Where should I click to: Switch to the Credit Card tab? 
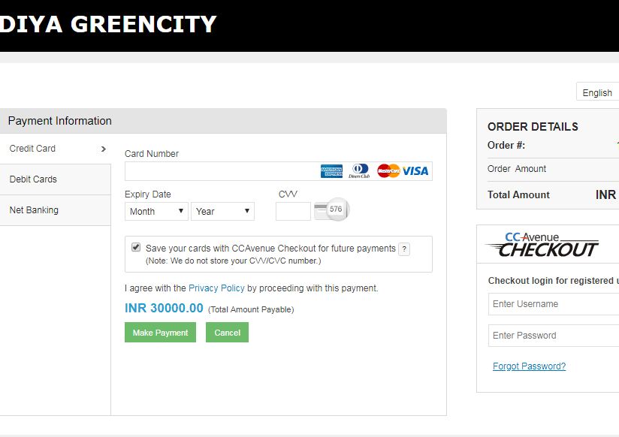[x=33, y=149]
